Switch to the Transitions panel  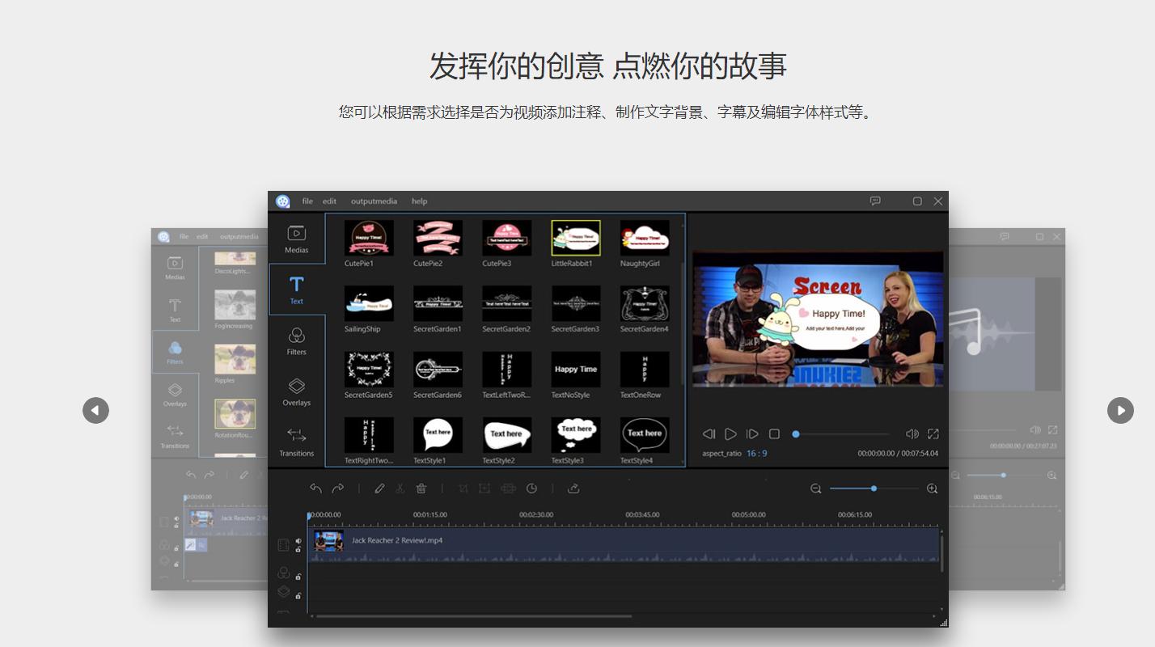click(296, 442)
